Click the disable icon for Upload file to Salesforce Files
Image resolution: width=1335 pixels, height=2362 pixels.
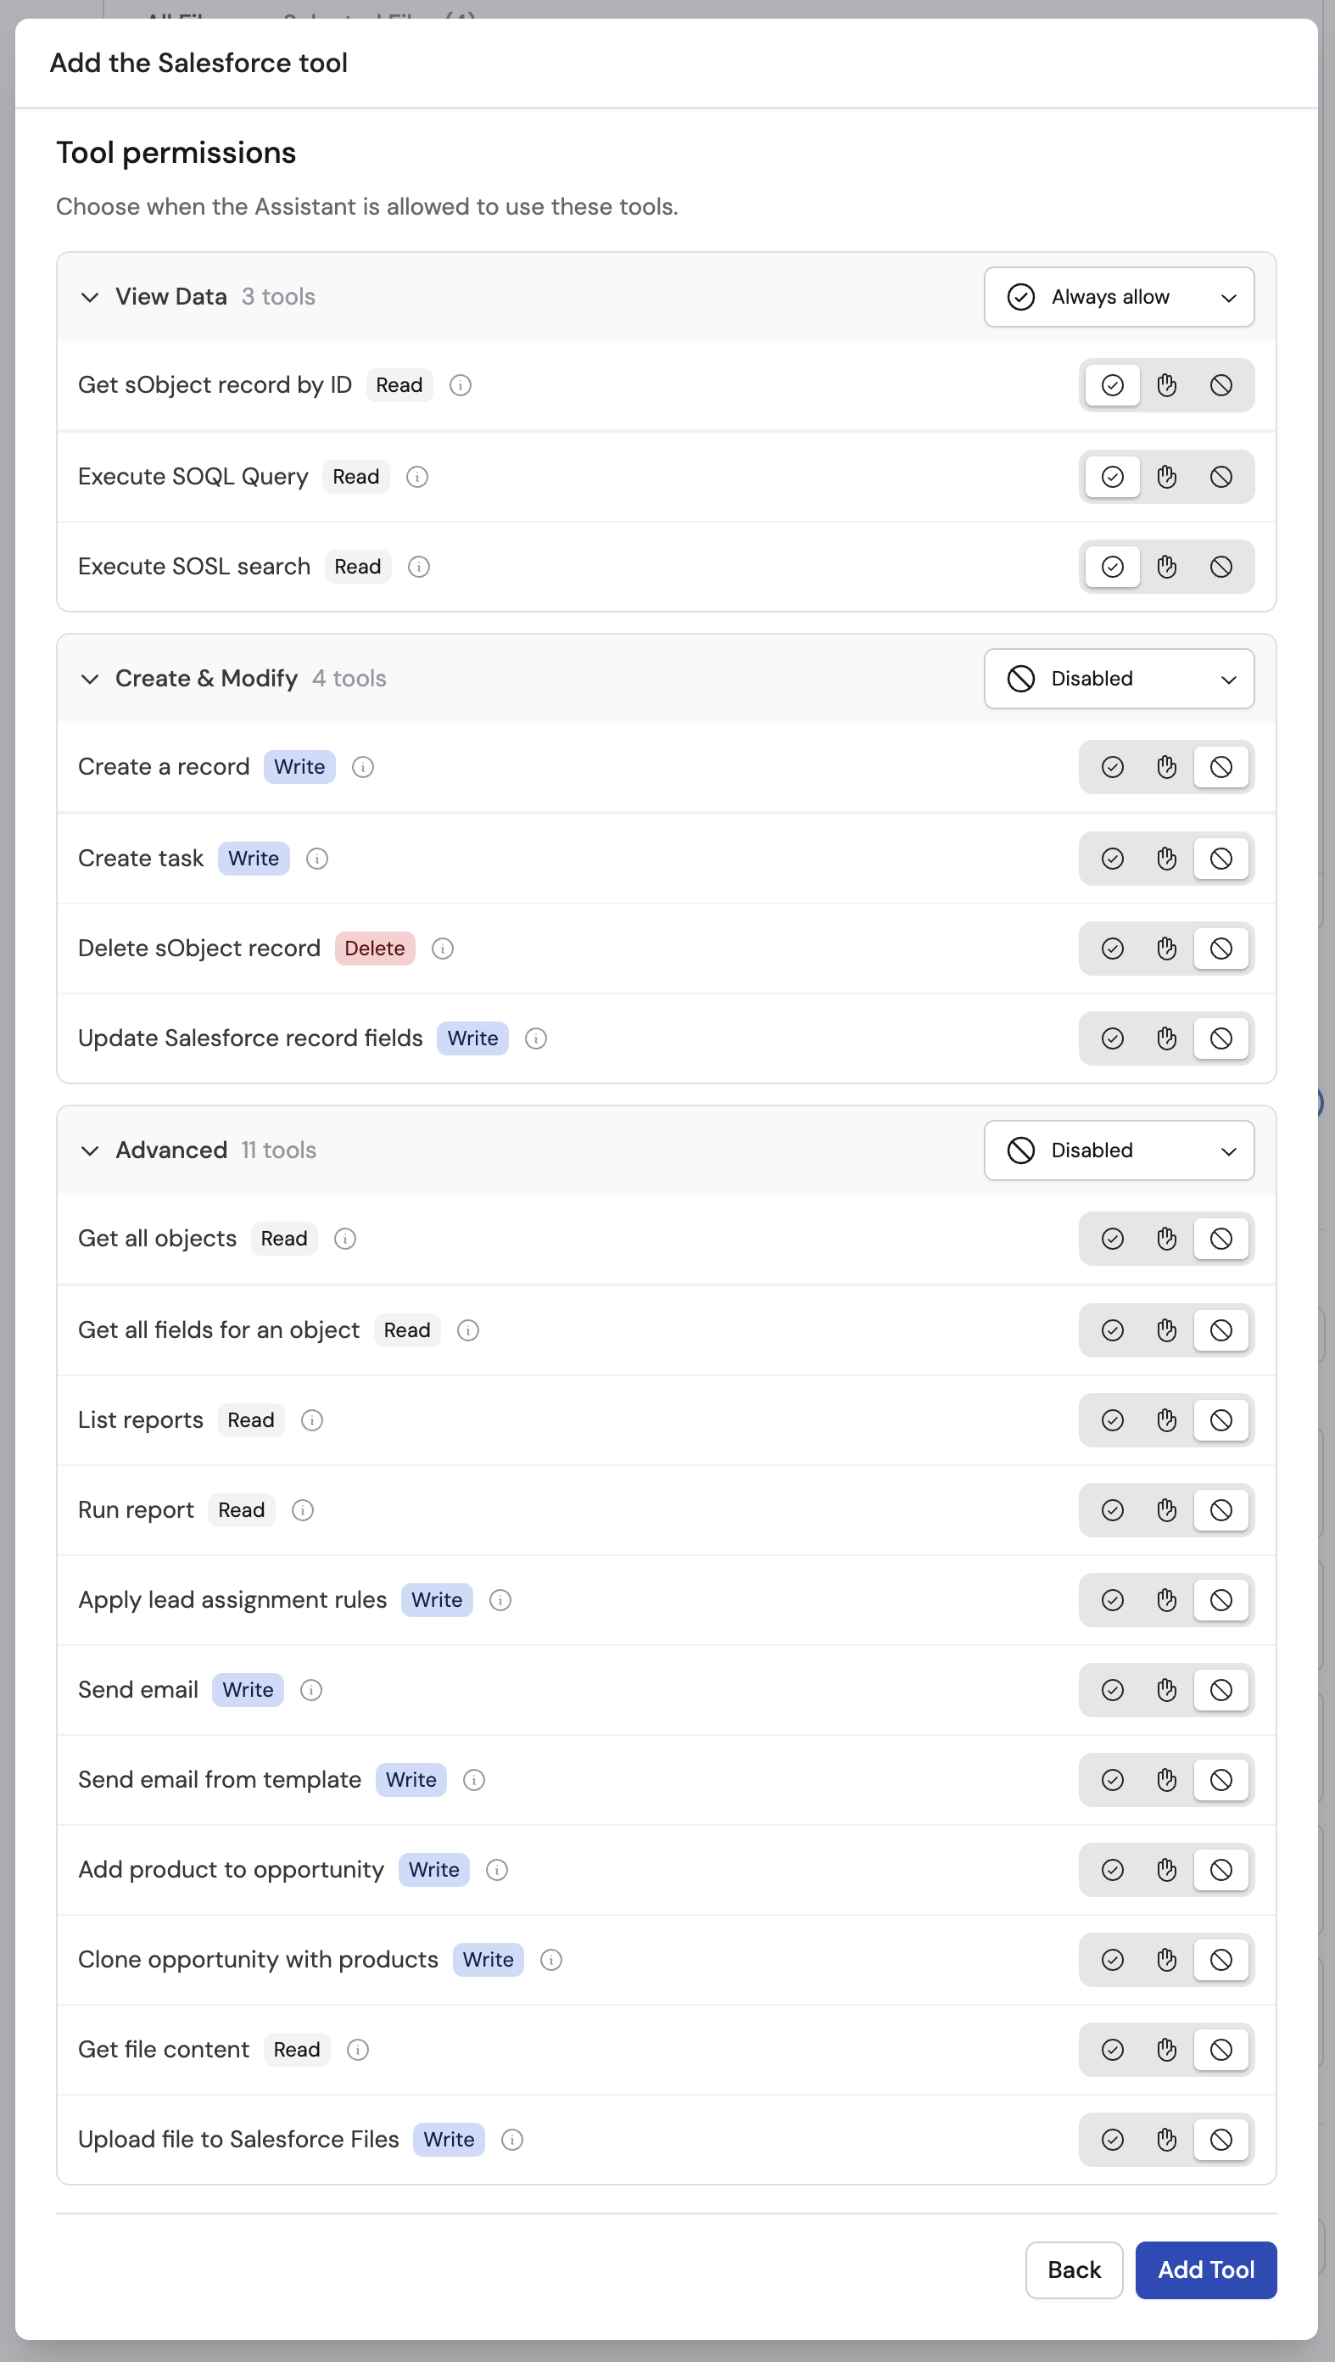1220,2140
